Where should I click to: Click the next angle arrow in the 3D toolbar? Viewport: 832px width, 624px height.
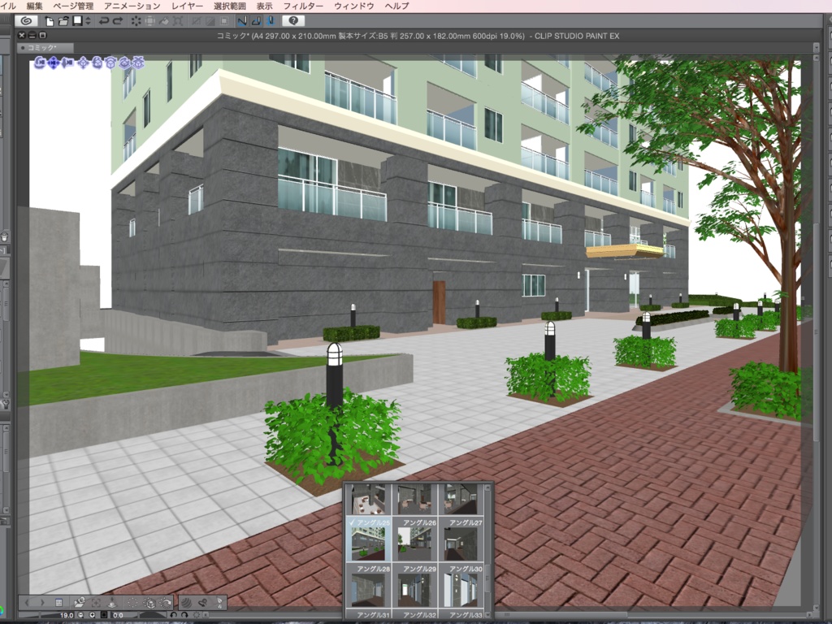click(42, 602)
